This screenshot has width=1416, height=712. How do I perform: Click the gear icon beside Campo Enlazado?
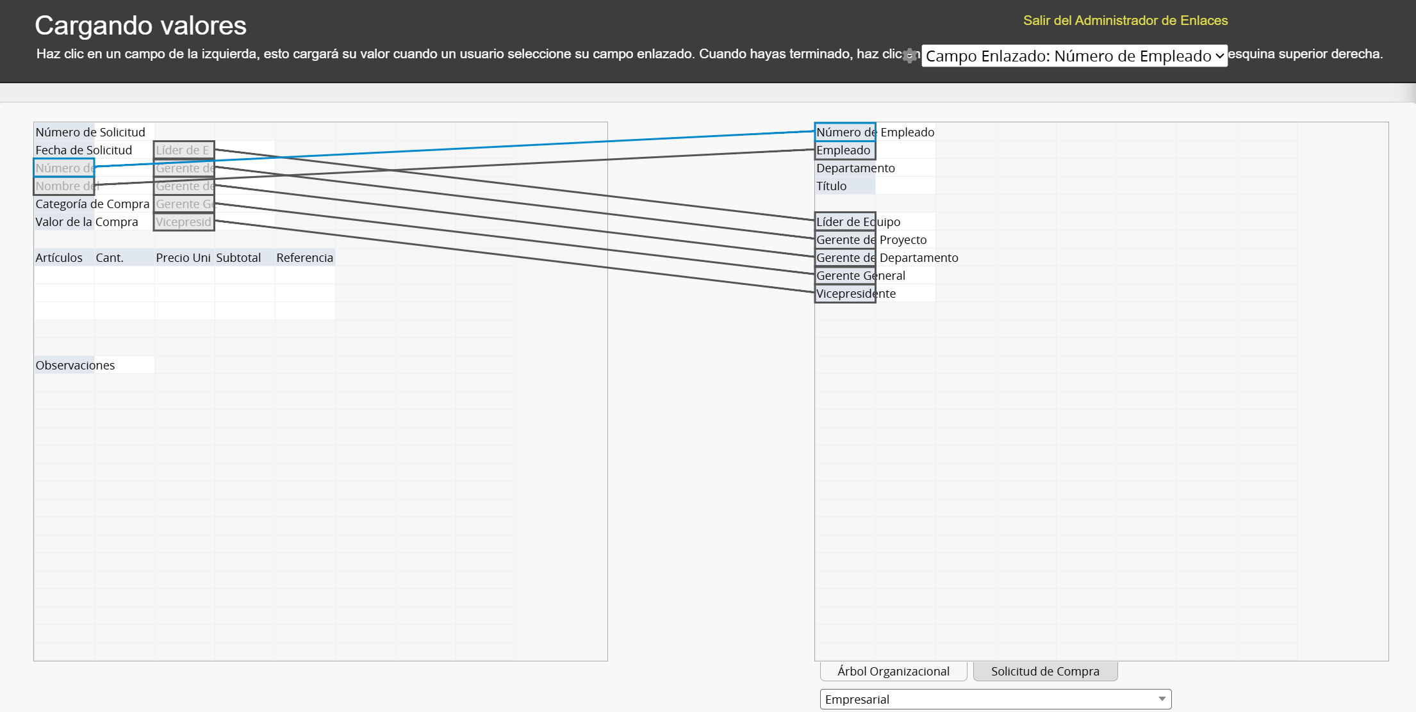coord(910,56)
